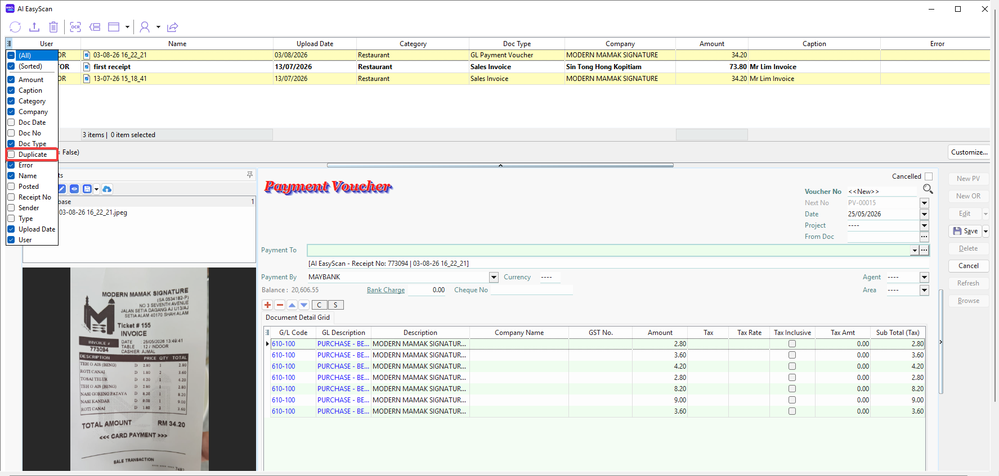Click the horizontal splitter handle above the voucher
The image size is (999, 476).
pyautogui.click(x=500, y=165)
